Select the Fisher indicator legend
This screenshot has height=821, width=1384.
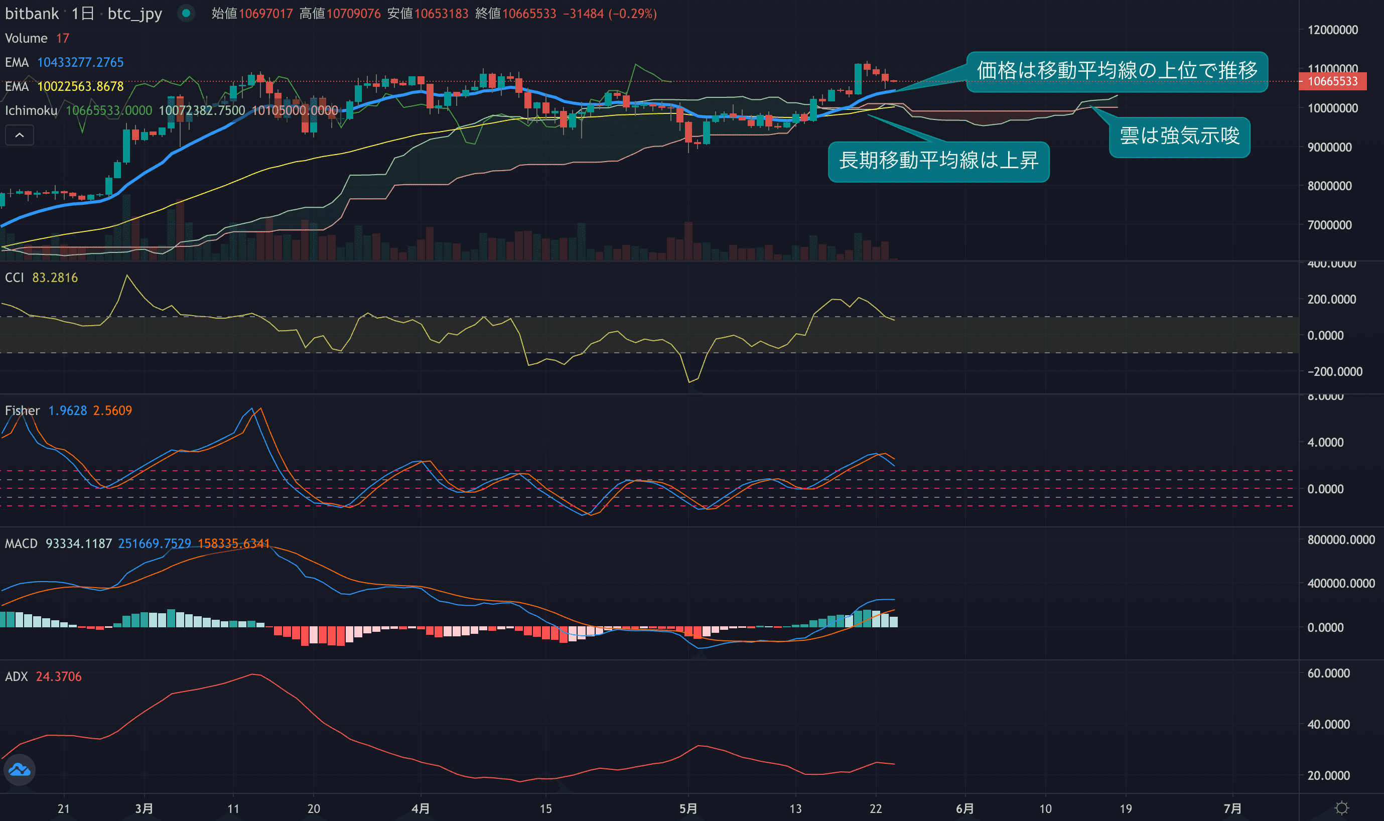coord(22,410)
